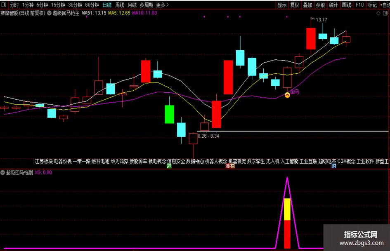The width and height of the screenshot is (390, 251).
Task: Click the MA10: 11.83 value label
Action: click(x=144, y=13)
